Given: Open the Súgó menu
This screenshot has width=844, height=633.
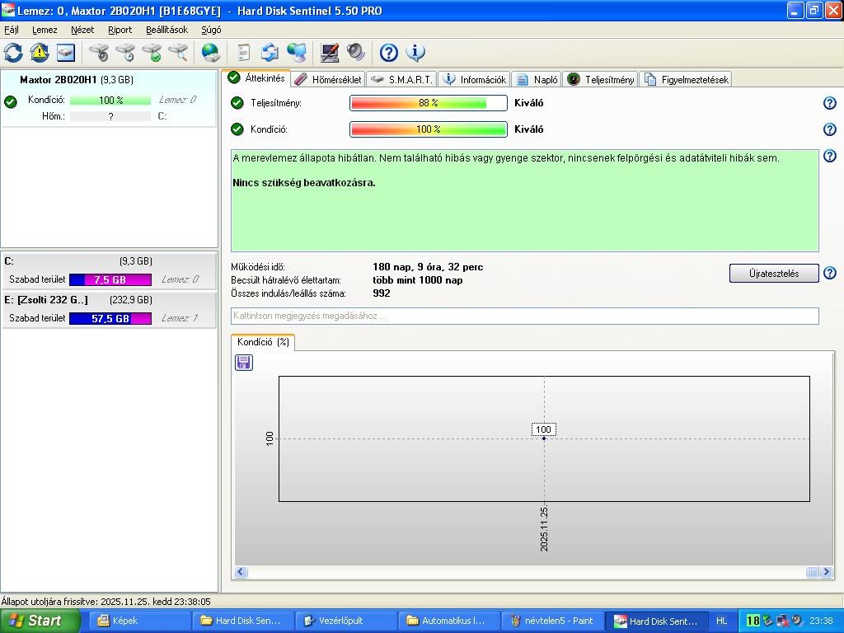Looking at the screenshot, I should click(211, 30).
